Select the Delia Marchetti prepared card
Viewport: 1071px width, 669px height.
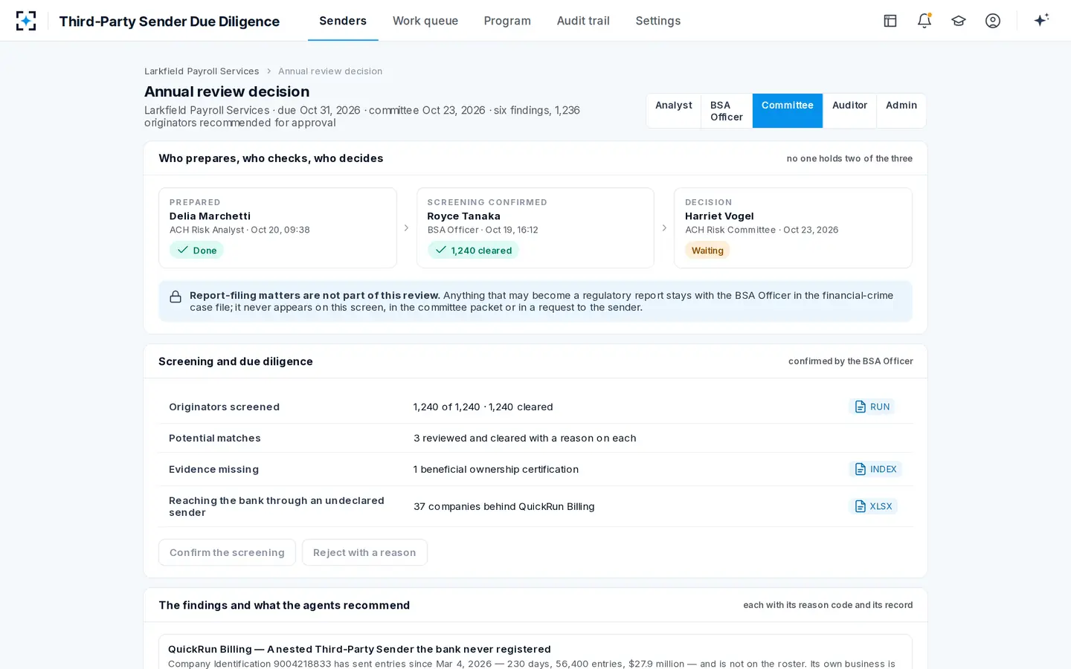point(277,227)
